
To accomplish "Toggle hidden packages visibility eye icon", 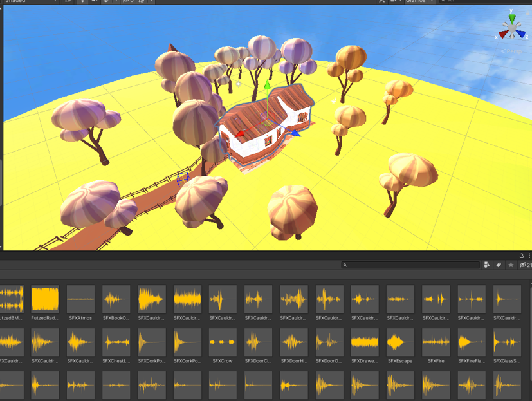I will click(524, 265).
